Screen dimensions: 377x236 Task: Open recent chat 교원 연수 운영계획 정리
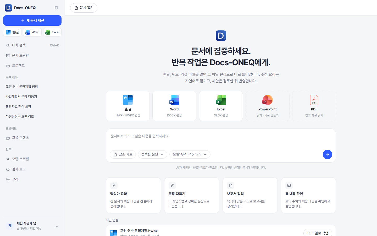click(x=32, y=87)
